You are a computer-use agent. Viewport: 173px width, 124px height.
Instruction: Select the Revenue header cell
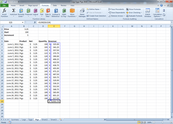tap(54, 41)
